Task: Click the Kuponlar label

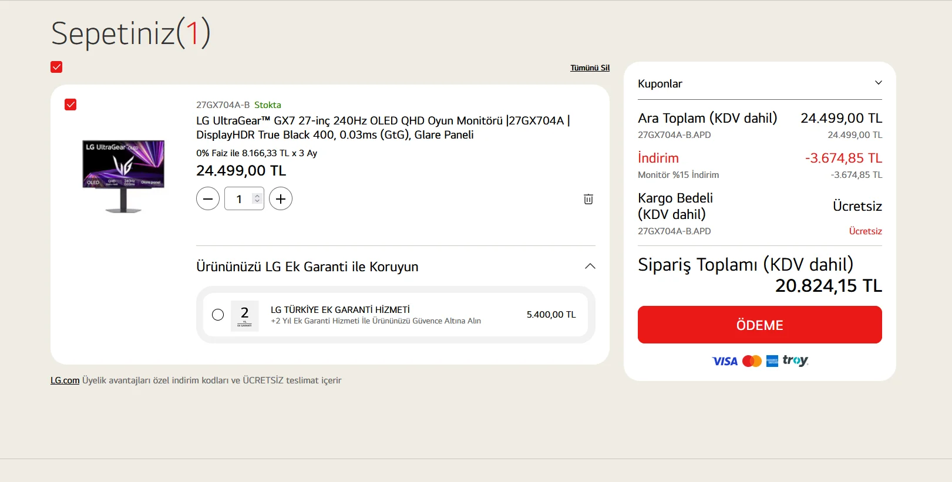Action: pyautogui.click(x=660, y=83)
